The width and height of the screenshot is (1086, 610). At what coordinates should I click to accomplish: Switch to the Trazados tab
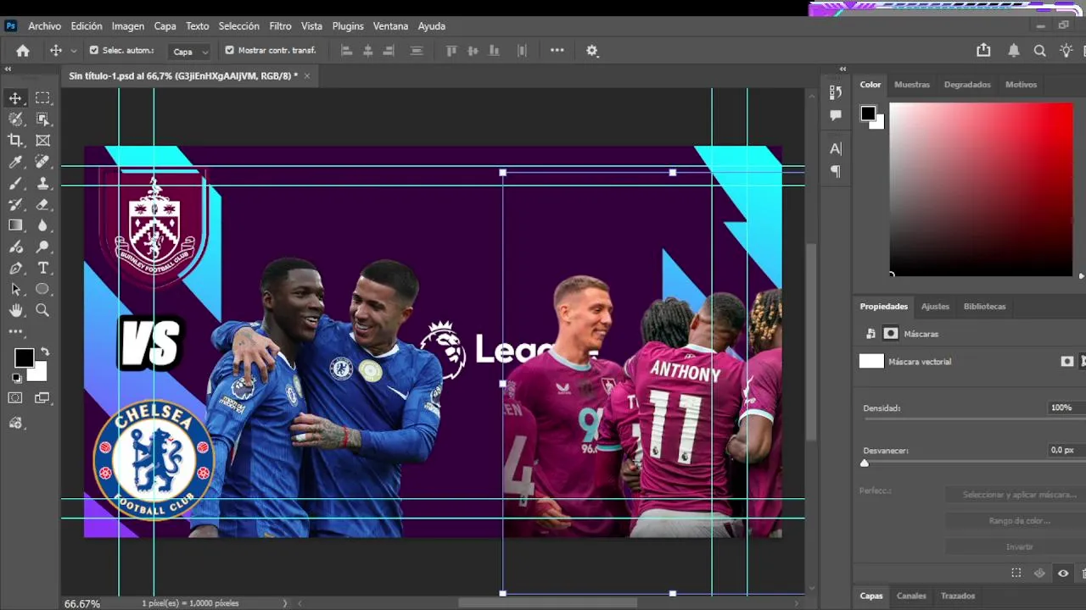[x=958, y=596]
